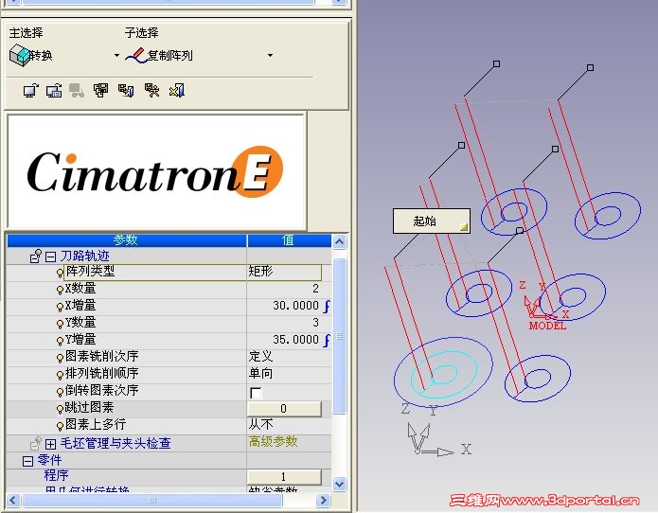
Task: Toggle the 倒转图素次序 checkbox
Action: coord(256,393)
